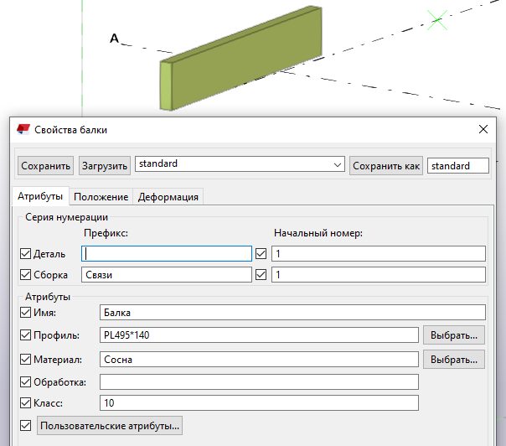
Task: Click the Tekla icon in dialog title
Action: pyautogui.click(x=23, y=129)
